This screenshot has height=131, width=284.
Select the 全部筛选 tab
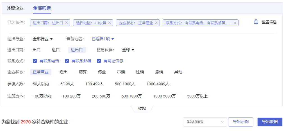coord(42,8)
